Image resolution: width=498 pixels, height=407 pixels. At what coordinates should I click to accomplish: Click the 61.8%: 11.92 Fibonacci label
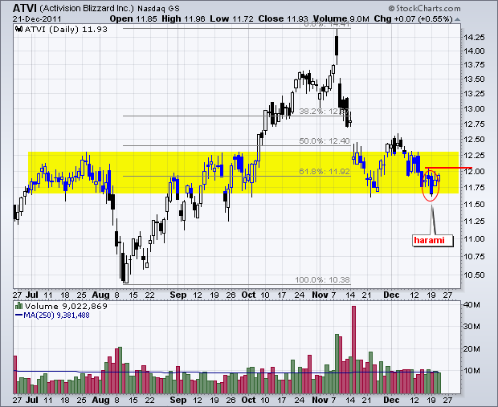click(x=325, y=172)
